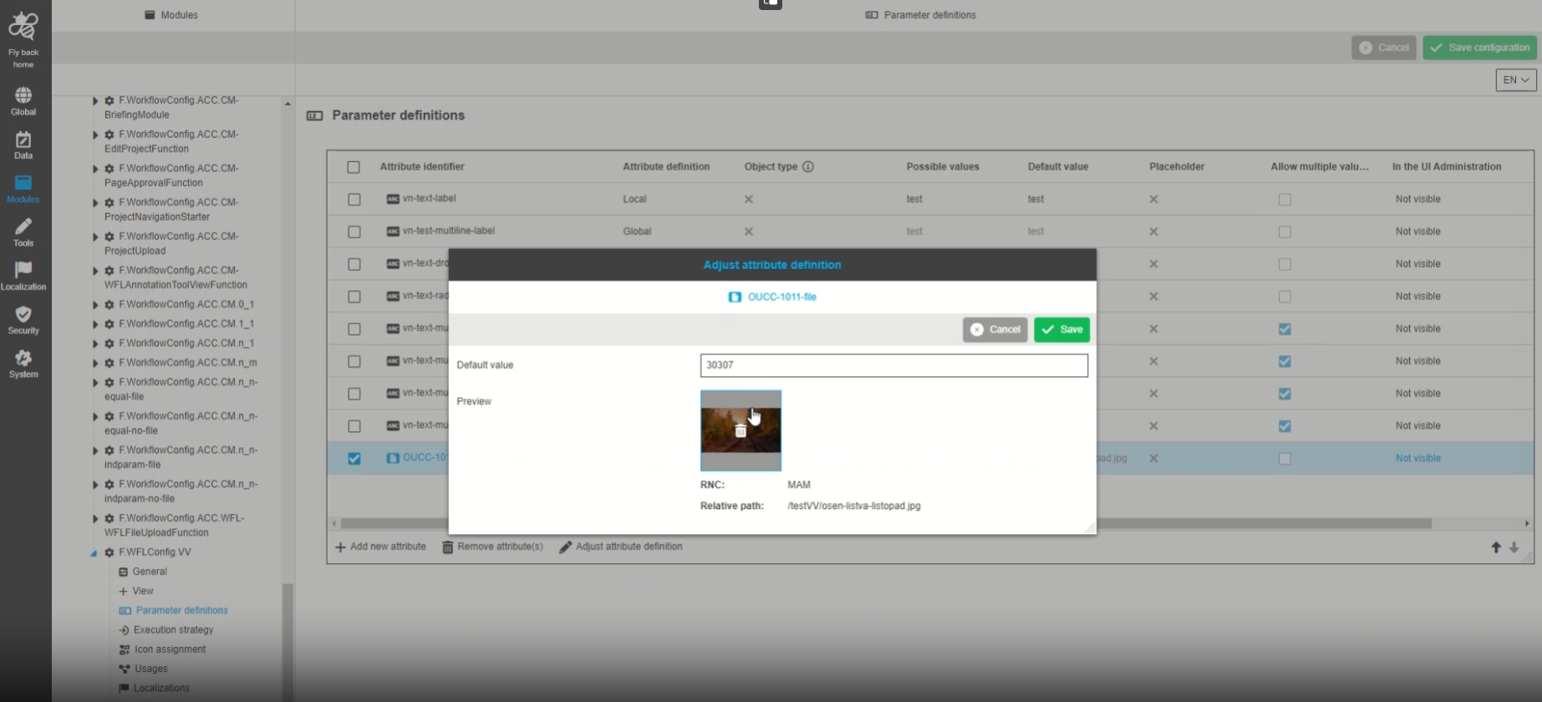This screenshot has height=702, width=1542.
Task: Click the Save configuration button
Action: coord(1479,48)
